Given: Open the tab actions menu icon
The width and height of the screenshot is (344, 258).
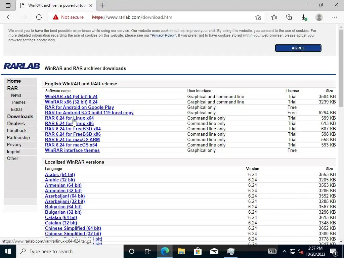Looking at the screenshot, I should click(8, 5).
